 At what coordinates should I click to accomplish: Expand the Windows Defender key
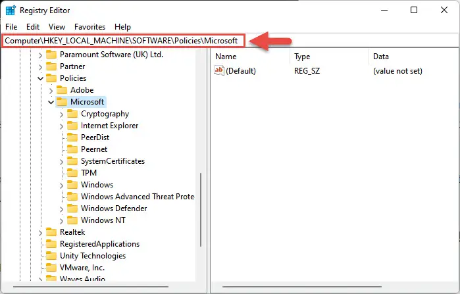(61, 208)
